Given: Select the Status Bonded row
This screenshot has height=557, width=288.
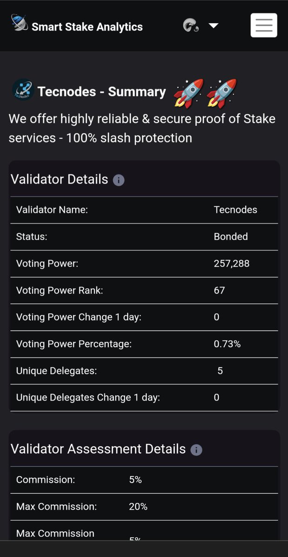Looking at the screenshot, I should tap(144, 237).
